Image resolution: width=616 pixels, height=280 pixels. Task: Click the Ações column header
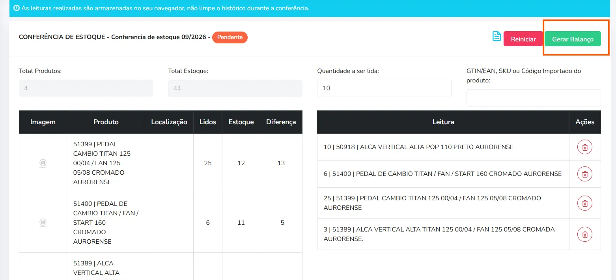(585, 122)
